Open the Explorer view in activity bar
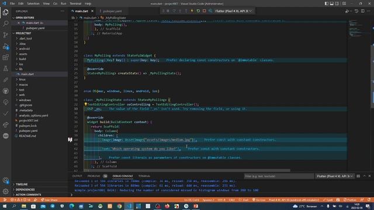 click(5, 12)
